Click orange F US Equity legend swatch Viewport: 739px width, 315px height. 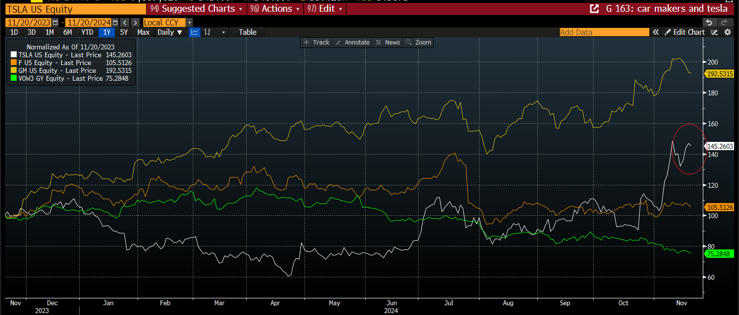13,63
